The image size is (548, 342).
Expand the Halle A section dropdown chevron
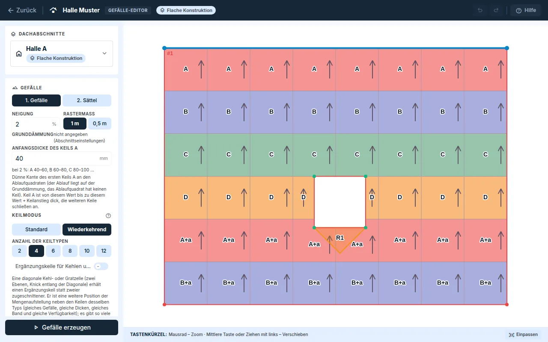pyautogui.click(x=104, y=53)
